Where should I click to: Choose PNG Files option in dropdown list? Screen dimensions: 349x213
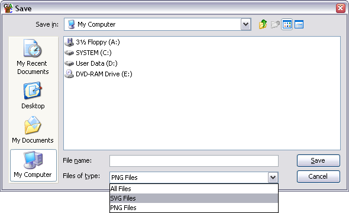pos(194,208)
